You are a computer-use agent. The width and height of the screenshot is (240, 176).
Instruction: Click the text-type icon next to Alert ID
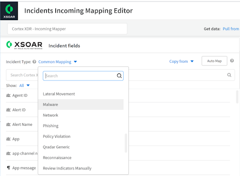8,110
